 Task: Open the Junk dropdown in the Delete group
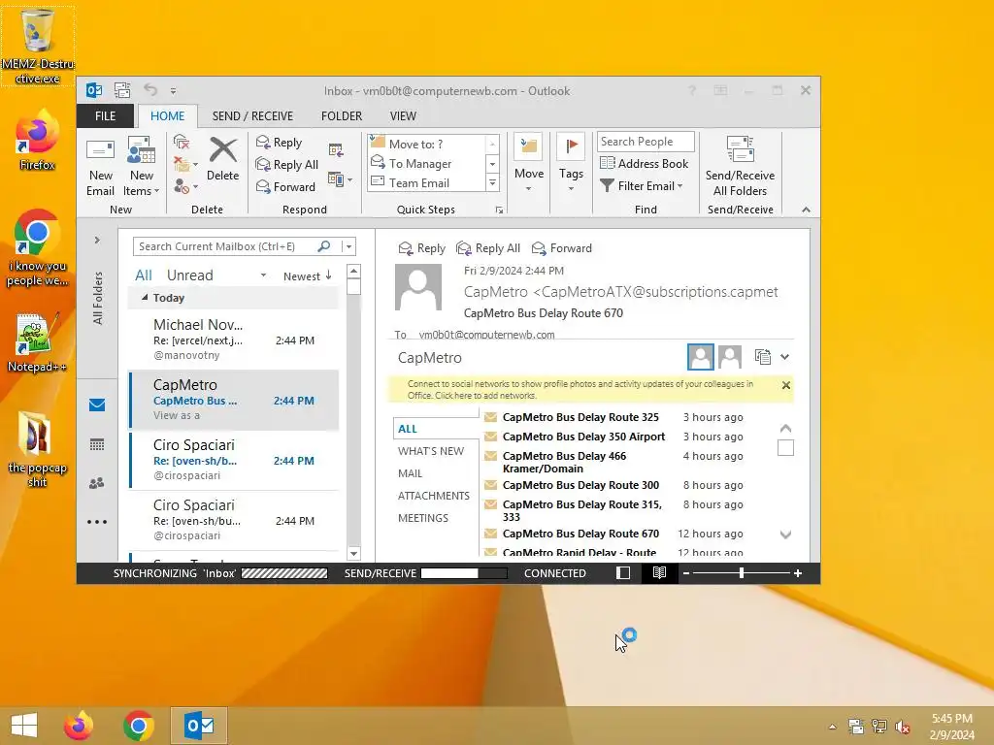[185, 186]
